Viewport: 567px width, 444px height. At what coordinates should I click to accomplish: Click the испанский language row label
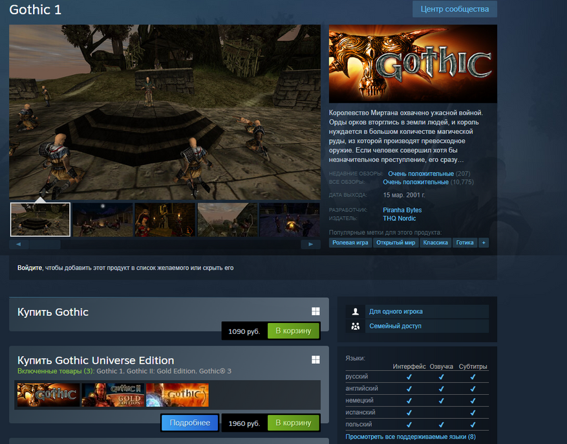(x=360, y=412)
